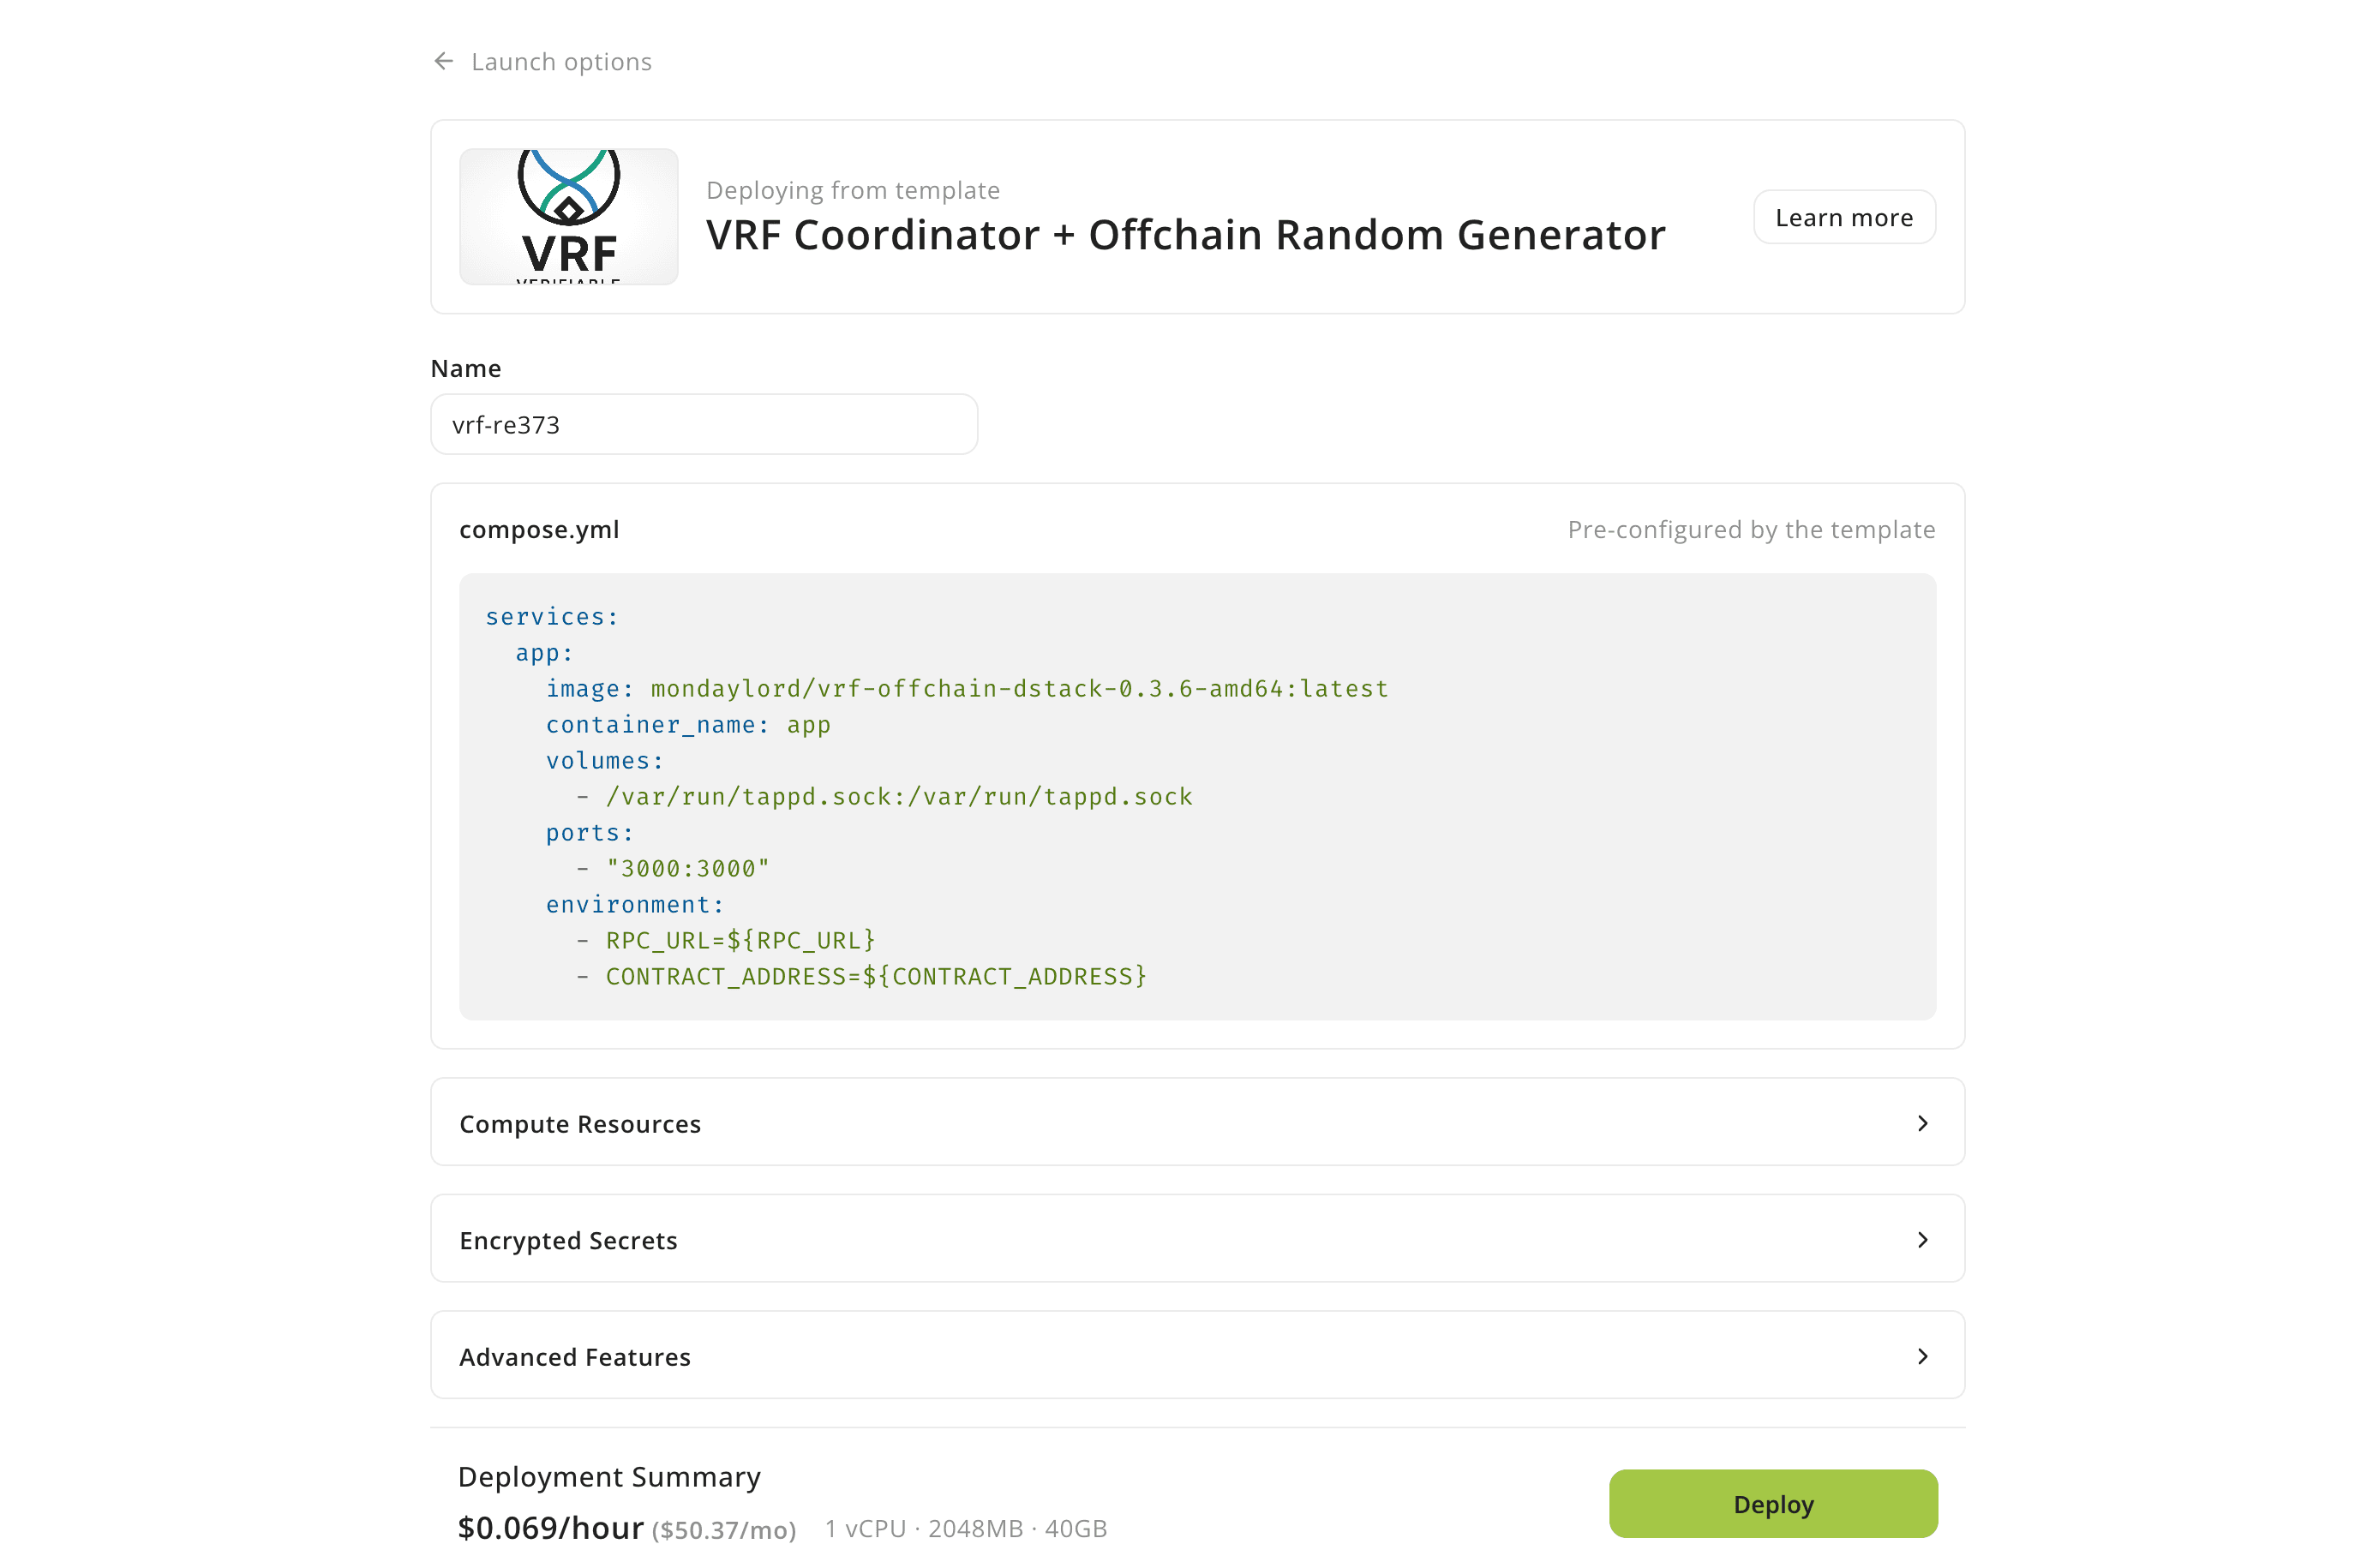Click the compose.yml heading
Viewport: 2367px width, 1568px height.
tap(539, 530)
